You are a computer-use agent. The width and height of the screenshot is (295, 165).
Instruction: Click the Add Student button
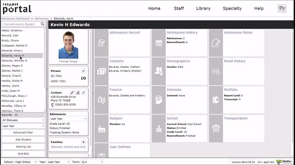point(23,140)
